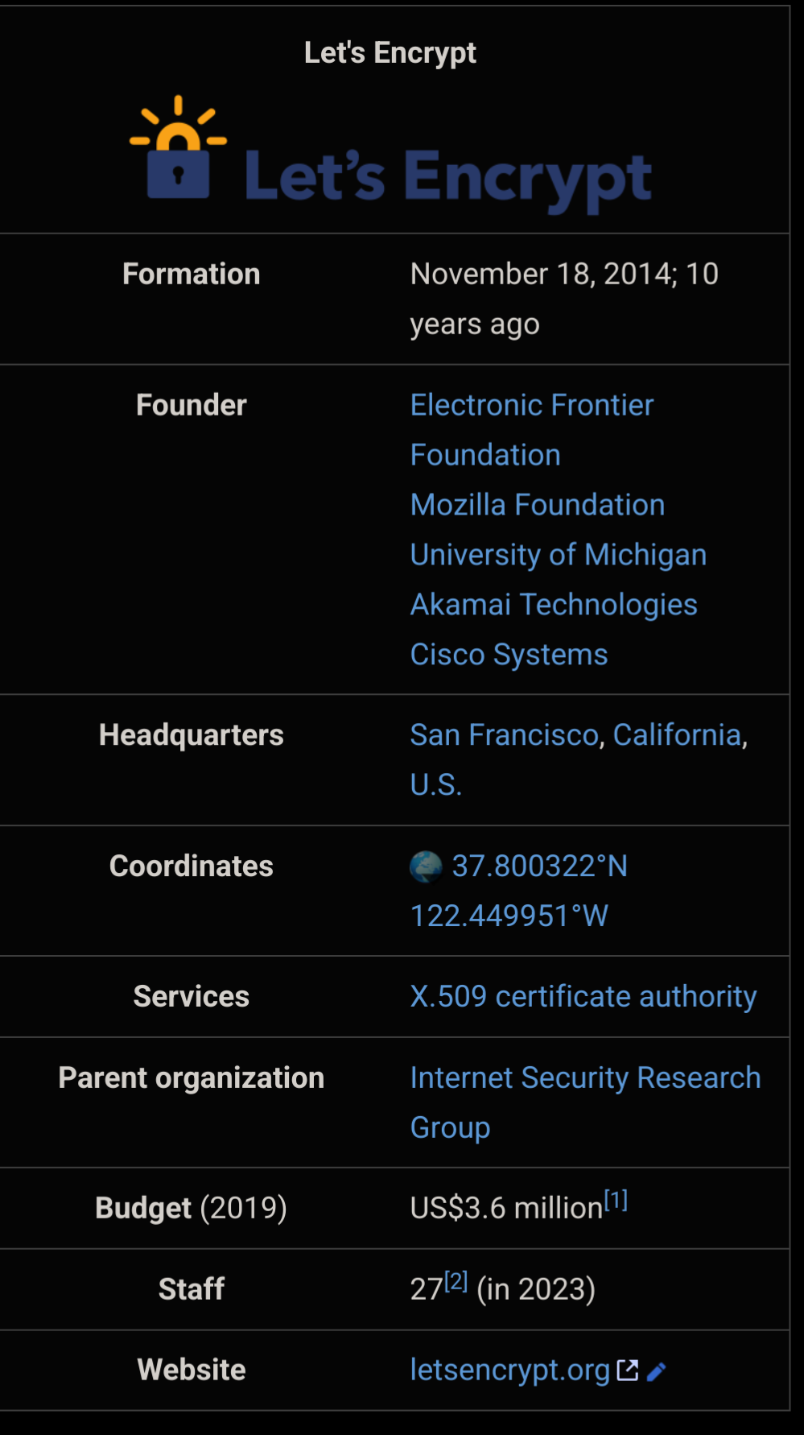Open the Electronic Frontier Foundation link
804x1435 pixels.
531,405
